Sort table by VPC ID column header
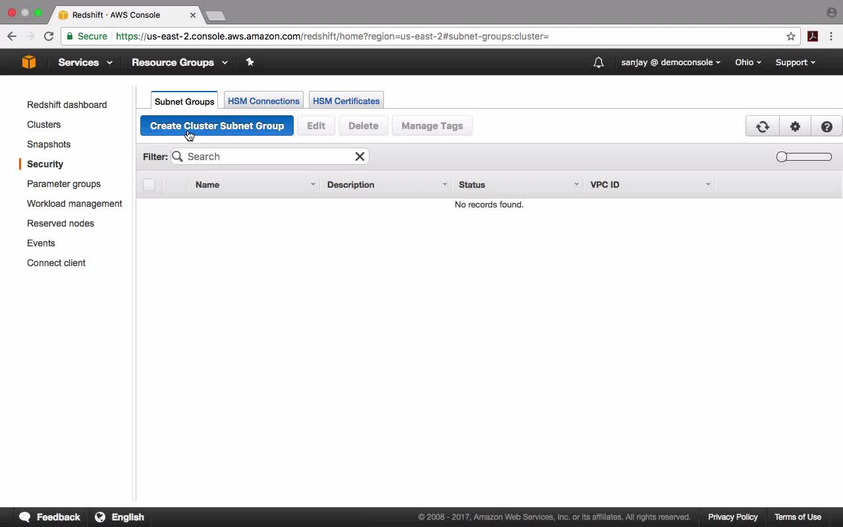The width and height of the screenshot is (843, 527). tap(605, 184)
